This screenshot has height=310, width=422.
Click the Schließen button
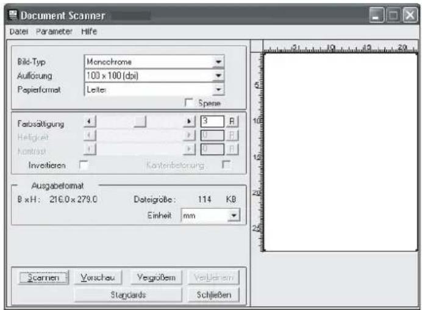(213, 295)
